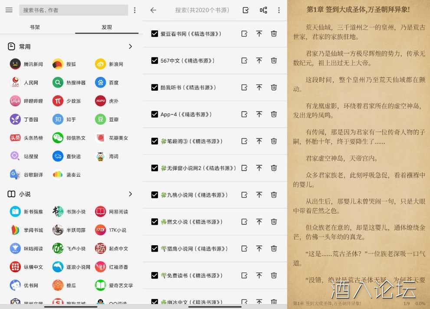This screenshot has height=309, width=430.
Task: Click the group icon in the source toolbar
Action: 263,10
